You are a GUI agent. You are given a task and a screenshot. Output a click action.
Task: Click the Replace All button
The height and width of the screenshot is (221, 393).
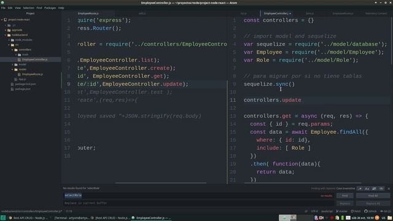pyautogui.click(x=373, y=204)
